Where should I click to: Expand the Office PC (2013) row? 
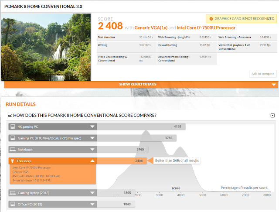(53, 204)
